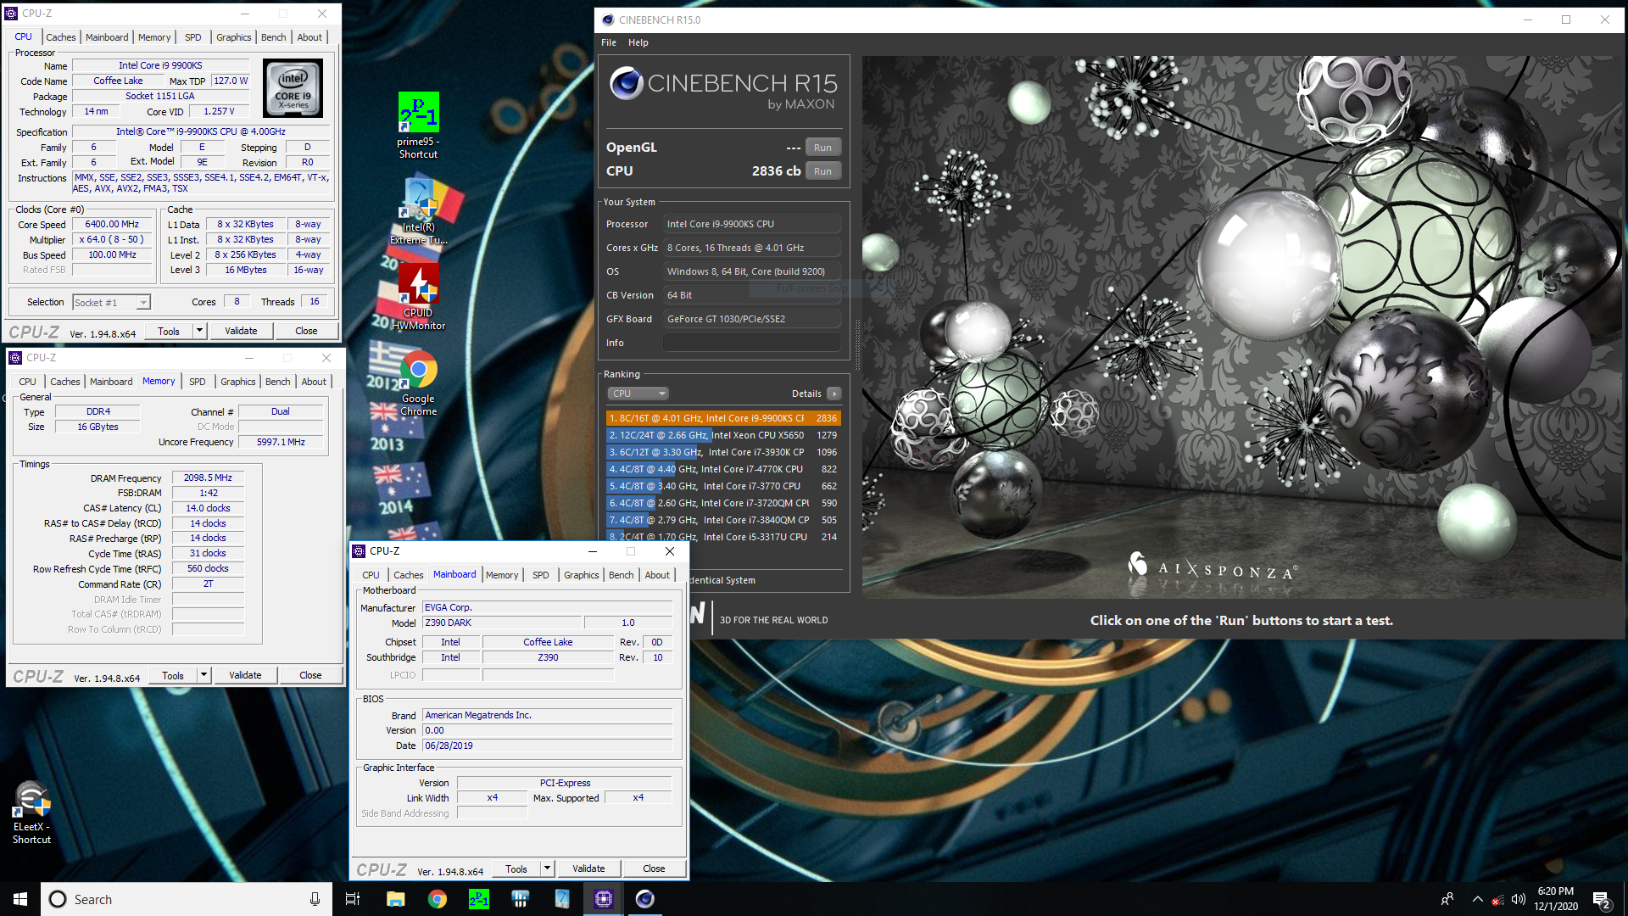The height and width of the screenshot is (916, 1628).
Task: Click the 3D render preview image
Action: [x=1241, y=327]
